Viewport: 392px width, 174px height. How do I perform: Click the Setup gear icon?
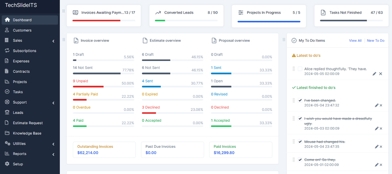[7, 164]
